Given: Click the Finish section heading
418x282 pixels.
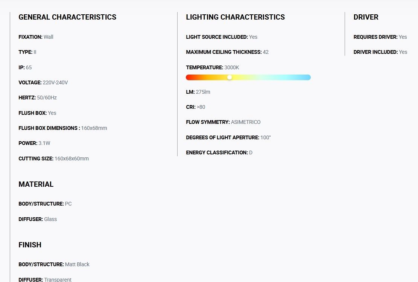Looking at the screenshot, I should [30, 245].
